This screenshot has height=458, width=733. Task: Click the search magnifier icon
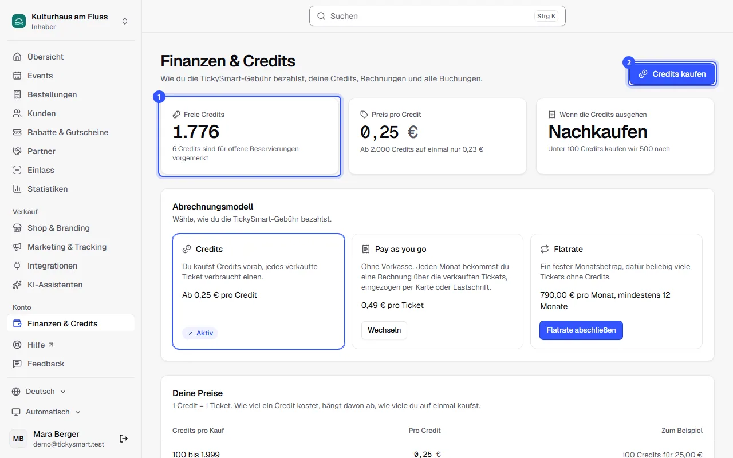321,16
